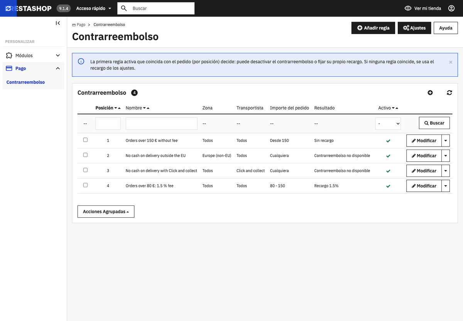Image resolution: width=463 pixels, height=321 pixels.
Task: Sort by Activo column
Action: 388,108
